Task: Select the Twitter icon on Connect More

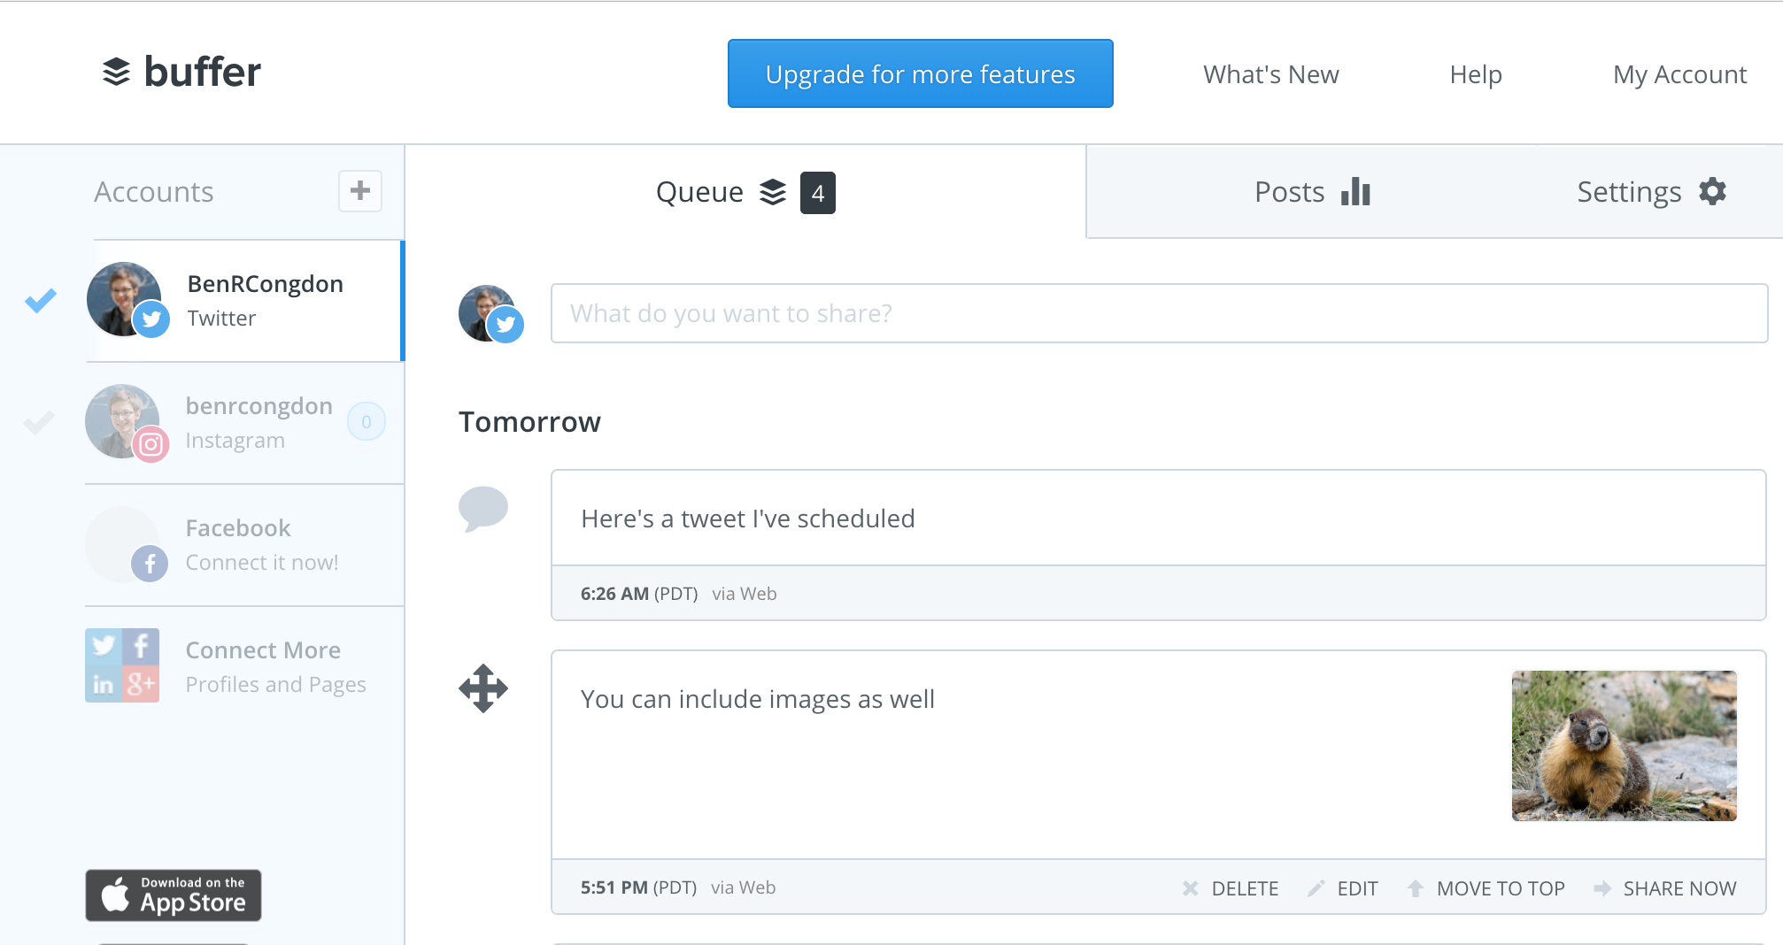Action: pyautogui.click(x=104, y=646)
